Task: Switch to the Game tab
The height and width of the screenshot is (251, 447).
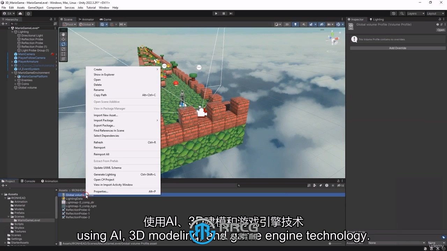Action: pyautogui.click(x=105, y=20)
